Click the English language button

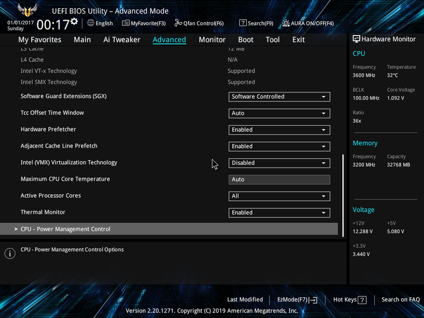coord(100,23)
